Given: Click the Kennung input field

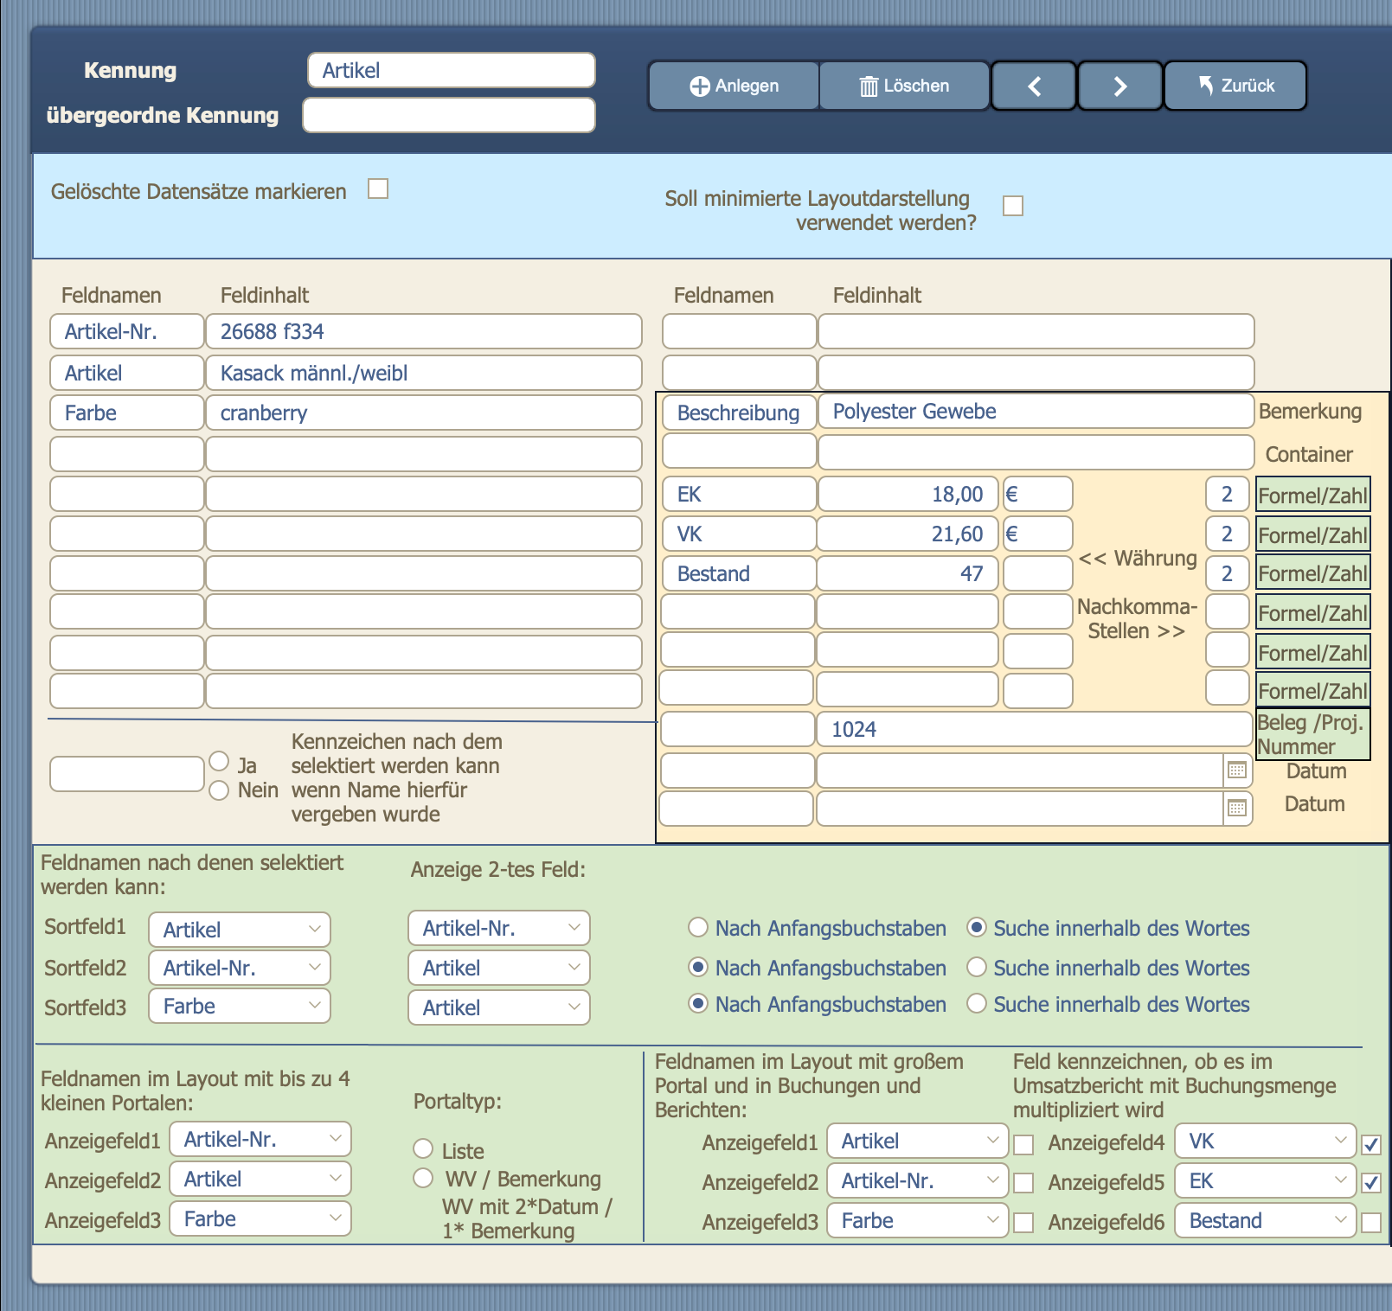Looking at the screenshot, I should 452,70.
